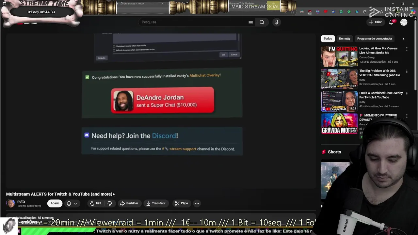Click the red DeAndre Jordan Super Chat banner
418x235 pixels.
pos(162,100)
